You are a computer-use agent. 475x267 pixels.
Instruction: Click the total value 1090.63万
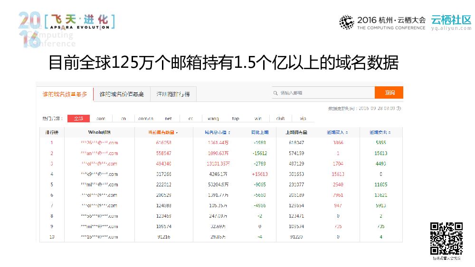coord(218,153)
